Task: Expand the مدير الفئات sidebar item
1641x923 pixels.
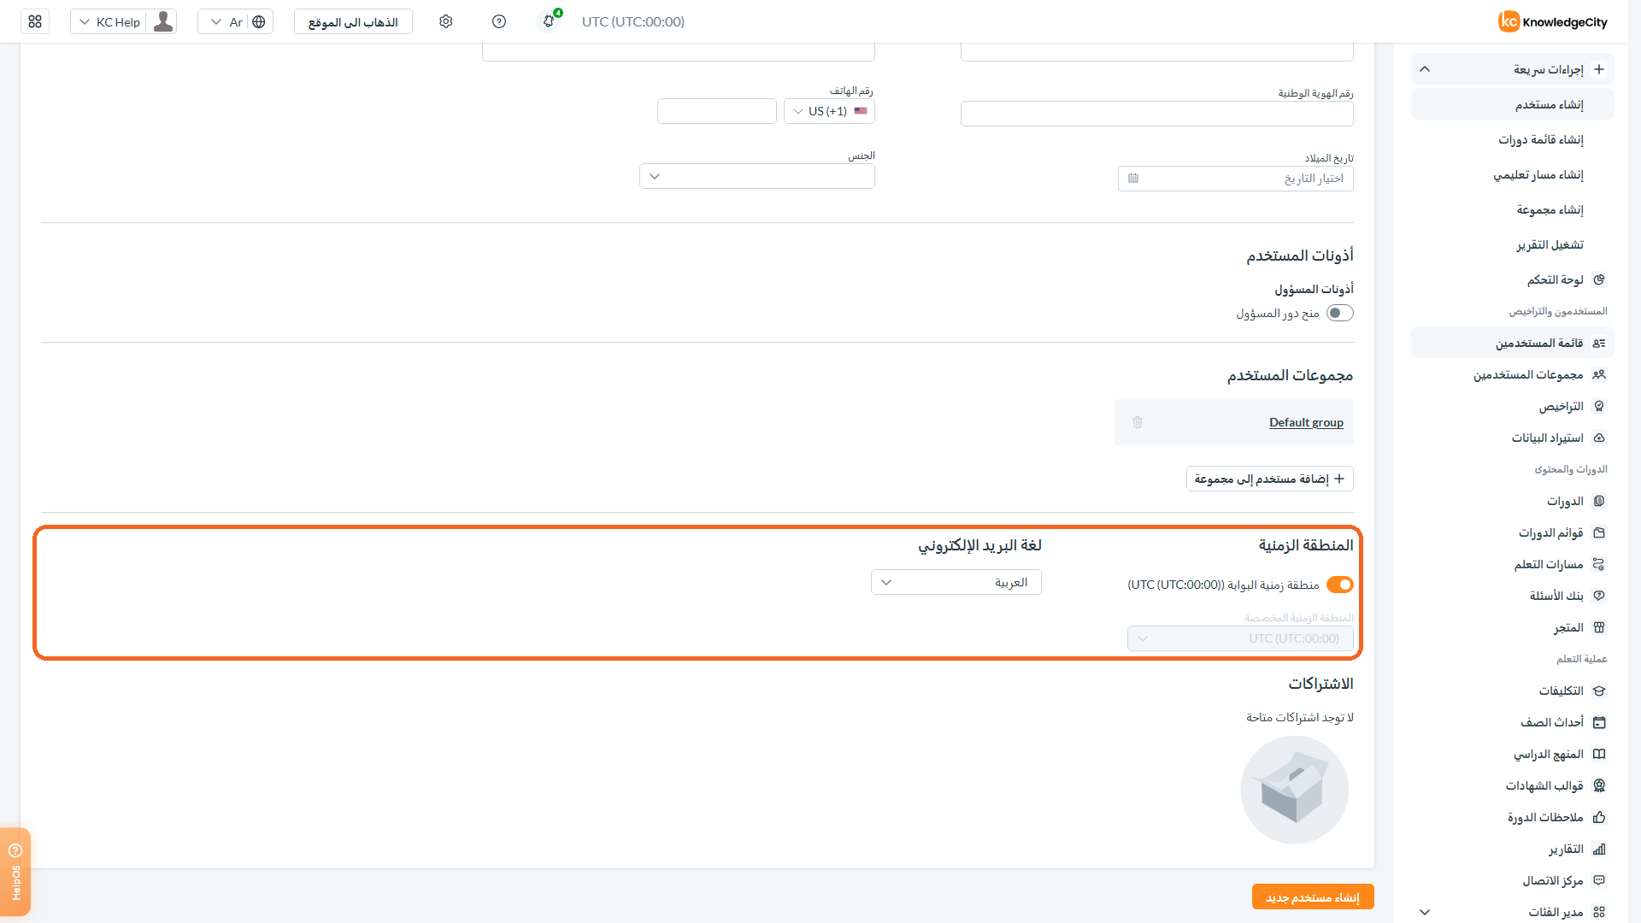Action: pyautogui.click(x=1425, y=912)
